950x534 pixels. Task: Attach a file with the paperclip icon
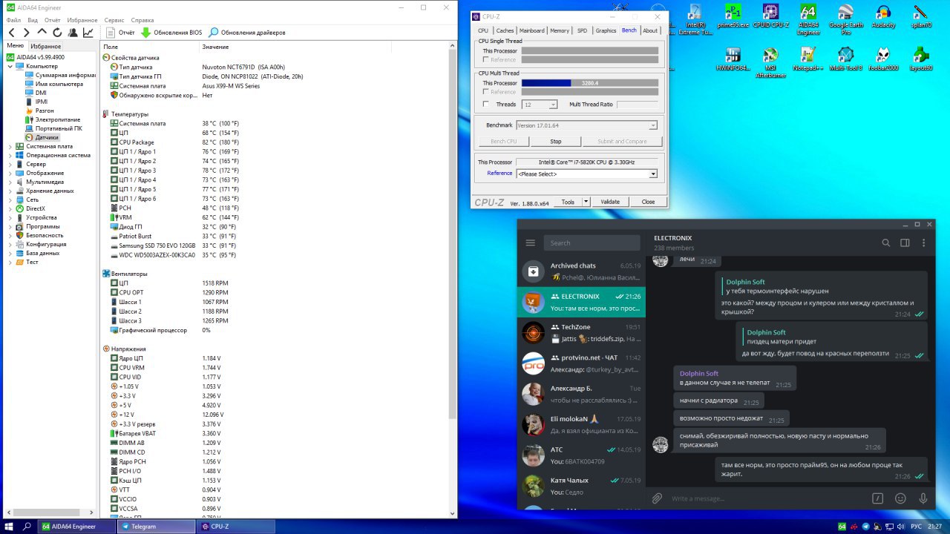pyautogui.click(x=657, y=498)
